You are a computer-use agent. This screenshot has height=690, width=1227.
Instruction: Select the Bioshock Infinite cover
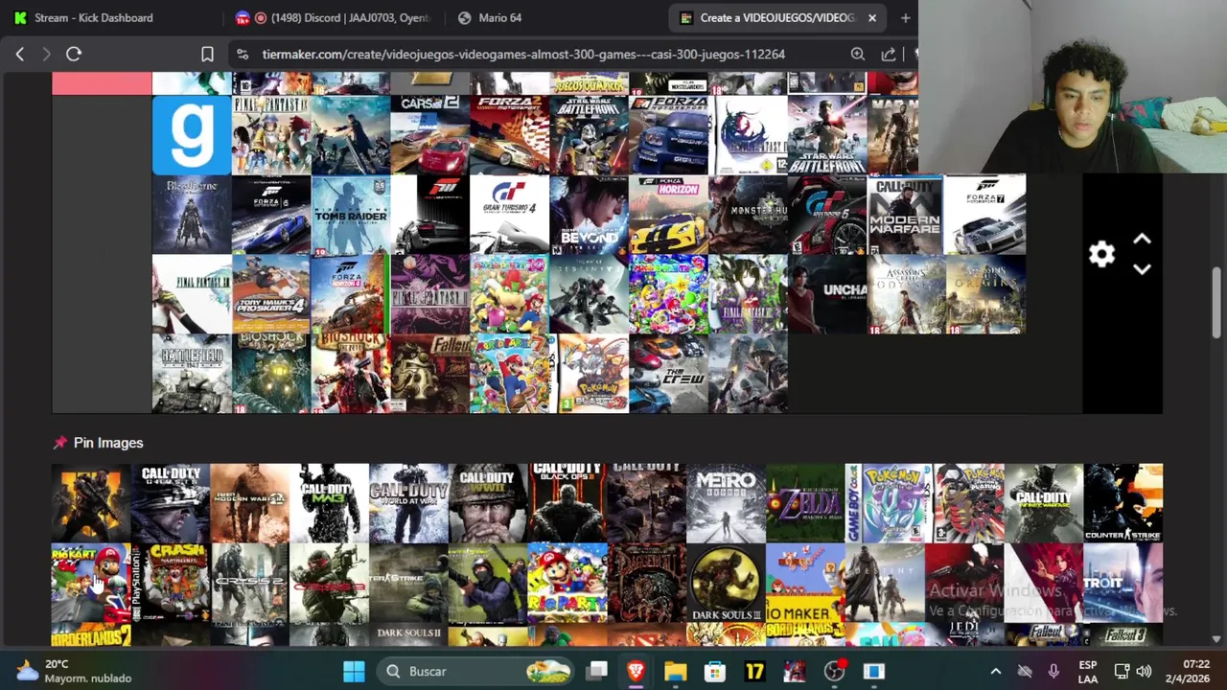click(351, 374)
